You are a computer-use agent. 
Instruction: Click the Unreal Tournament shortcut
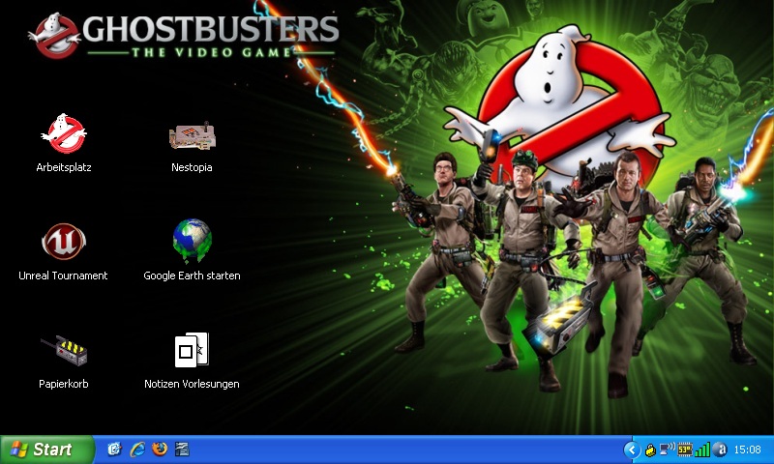click(x=64, y=241)
